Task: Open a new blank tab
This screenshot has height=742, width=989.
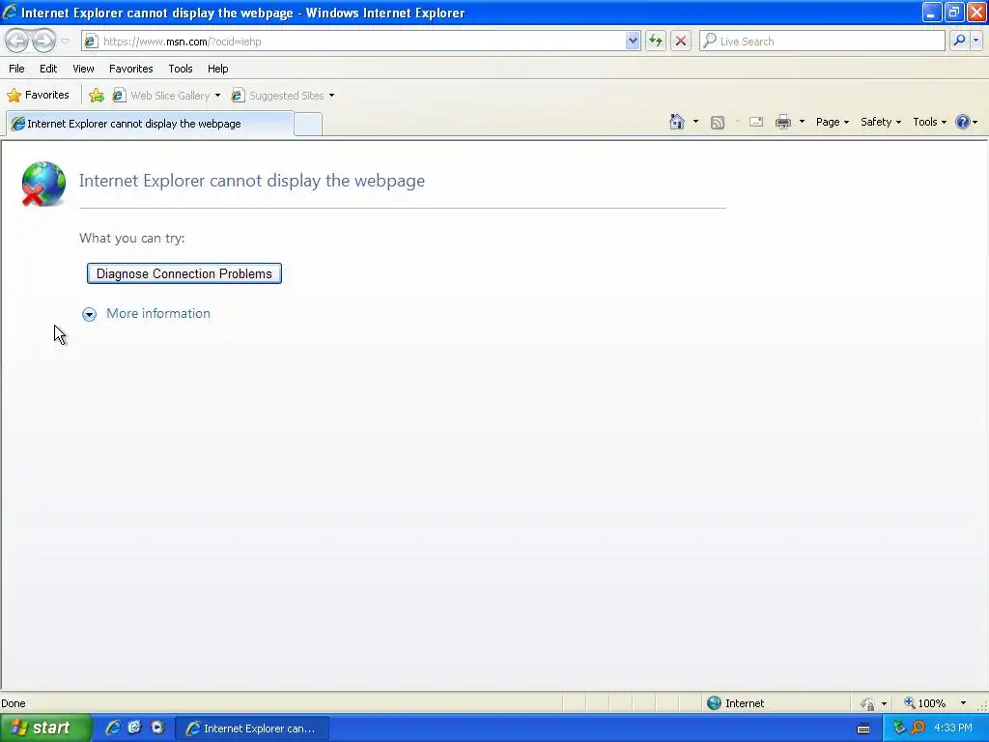Action: [308, 124]
